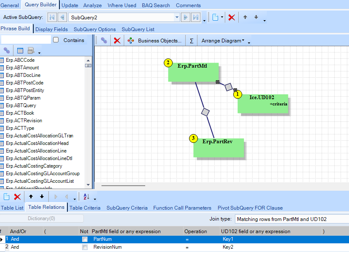This screenshot has width=349, height=255.
Task: Switch to Display Fields tab
Action: coord(51,29)
